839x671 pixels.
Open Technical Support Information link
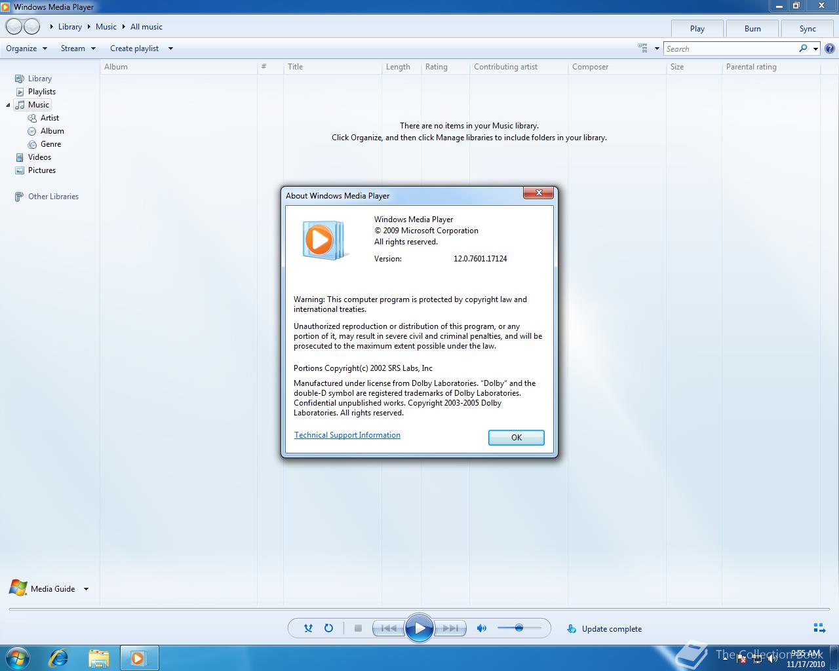click(x=347, y=434)
